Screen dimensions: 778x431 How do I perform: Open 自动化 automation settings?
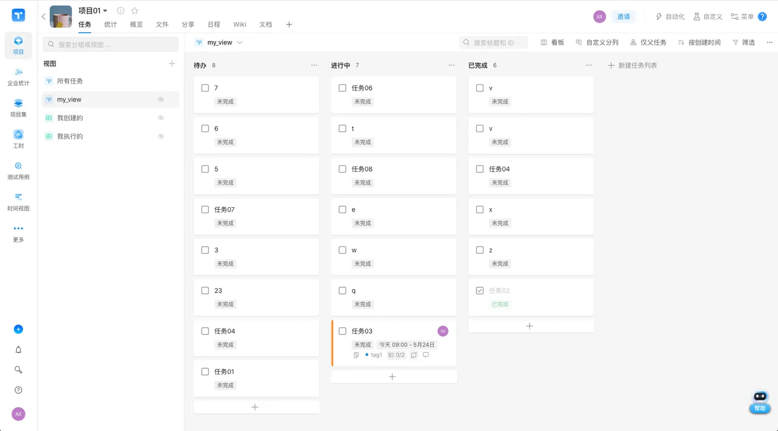[x=670, y=17]
